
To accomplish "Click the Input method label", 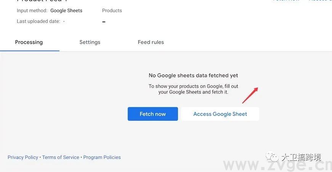I will pyautogui.click(x=32, y=11).
